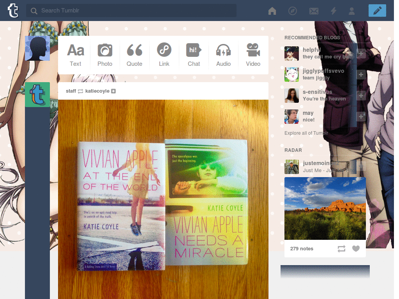The image size is (399, 299).
Task: Follow katiecoyle with the plus icon
Action: tap(113, 91)
